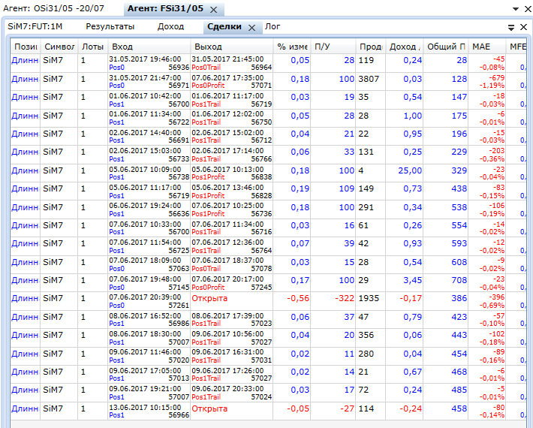Click the Длинн link in first row
The image size is (533, 428).
(x=24, y=60)
